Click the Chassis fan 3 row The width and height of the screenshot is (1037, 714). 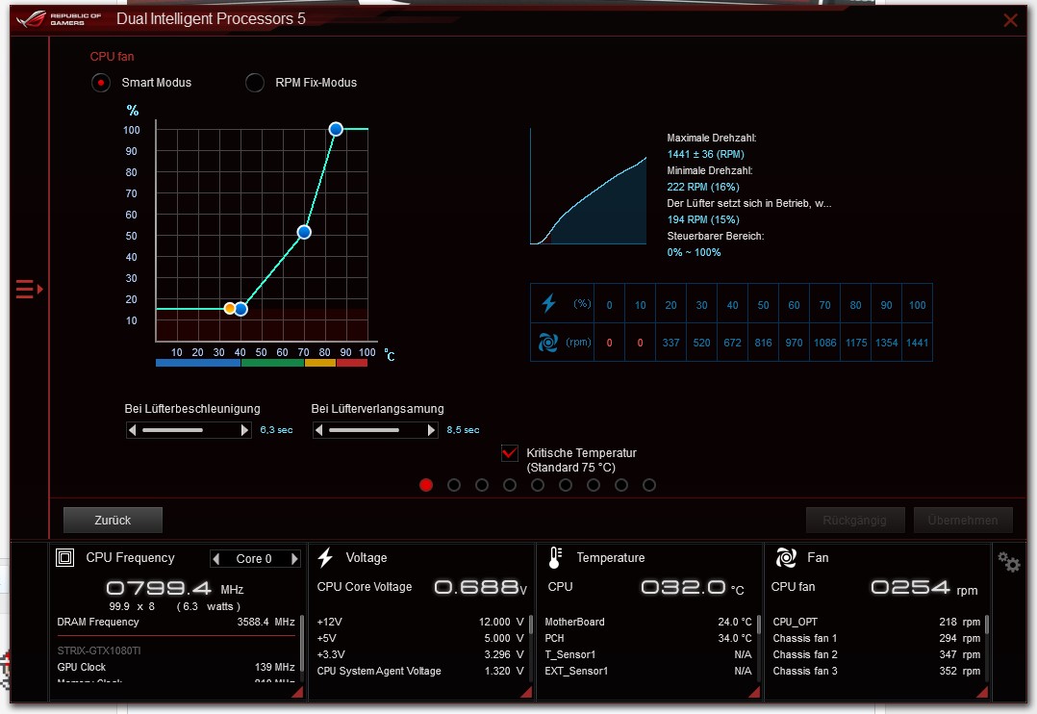pyautogui.click(x=876, y=671)
